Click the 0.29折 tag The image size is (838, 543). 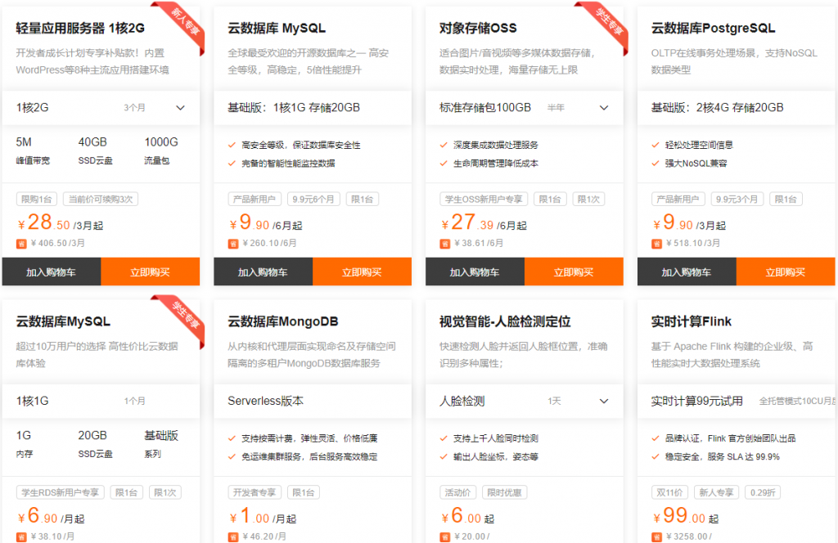[x=763, y=492]
